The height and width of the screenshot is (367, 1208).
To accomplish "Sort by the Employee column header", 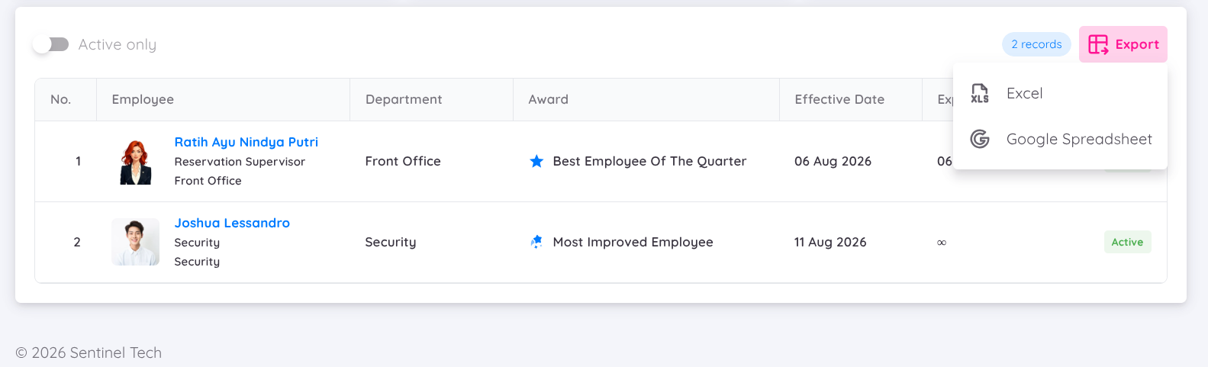I will [143, 99].
